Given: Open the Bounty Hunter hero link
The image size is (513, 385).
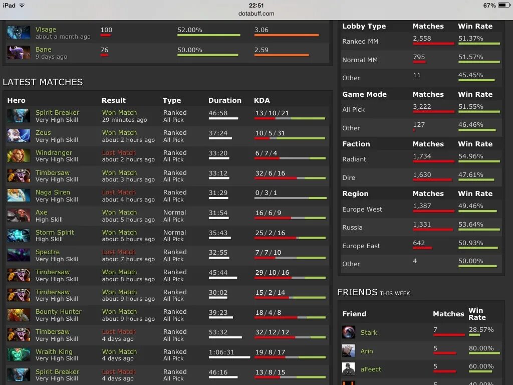Looking at the screenshot, I should (x=58, y=312).
